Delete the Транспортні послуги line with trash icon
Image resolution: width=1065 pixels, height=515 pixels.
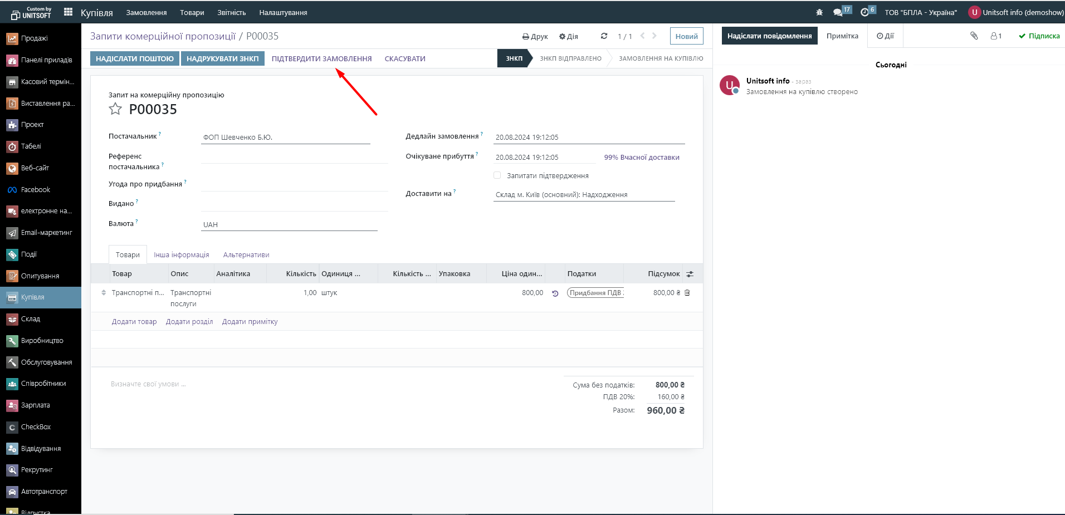[687, 293]
